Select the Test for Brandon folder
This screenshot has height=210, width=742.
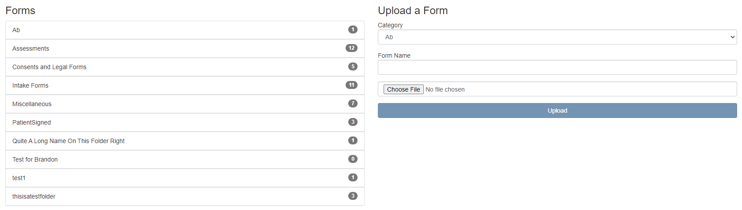(35, 159)
